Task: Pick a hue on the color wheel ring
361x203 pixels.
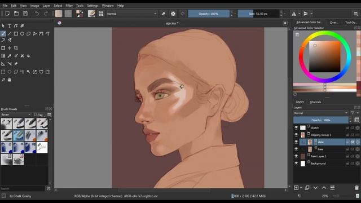Action: [x=325, y=33]
